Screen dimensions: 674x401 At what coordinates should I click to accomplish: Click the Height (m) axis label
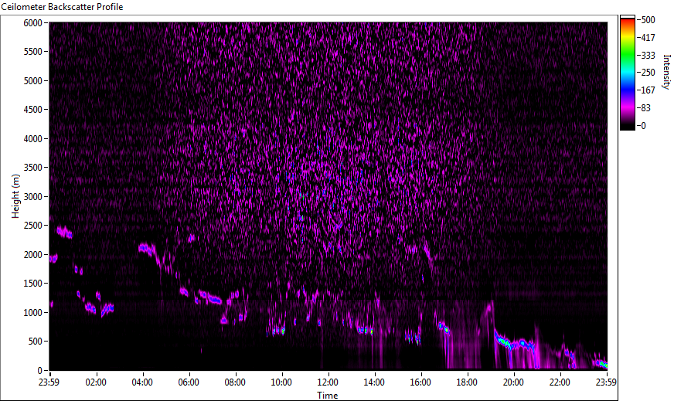point(15,196)
